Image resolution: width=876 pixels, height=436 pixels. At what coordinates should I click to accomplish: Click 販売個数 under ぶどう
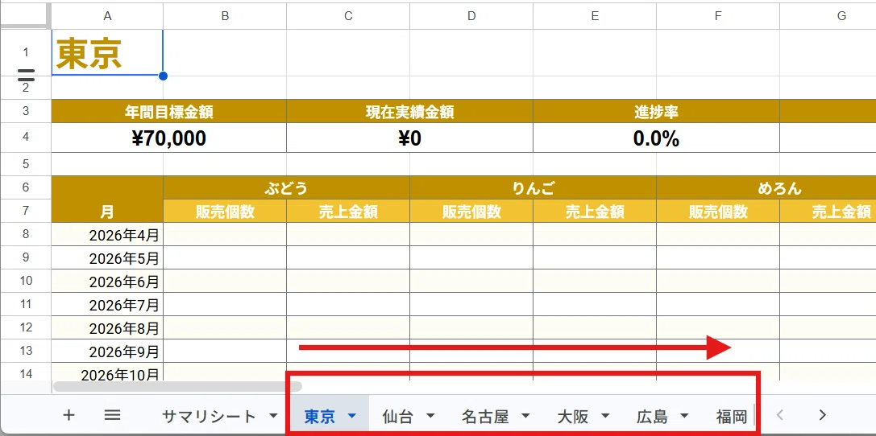[x=225, y=211]
